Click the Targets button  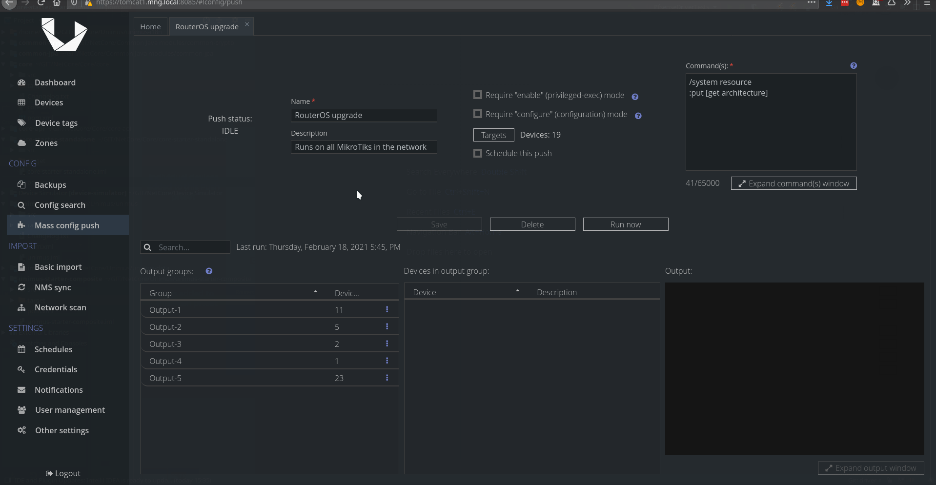pos(494,135)
